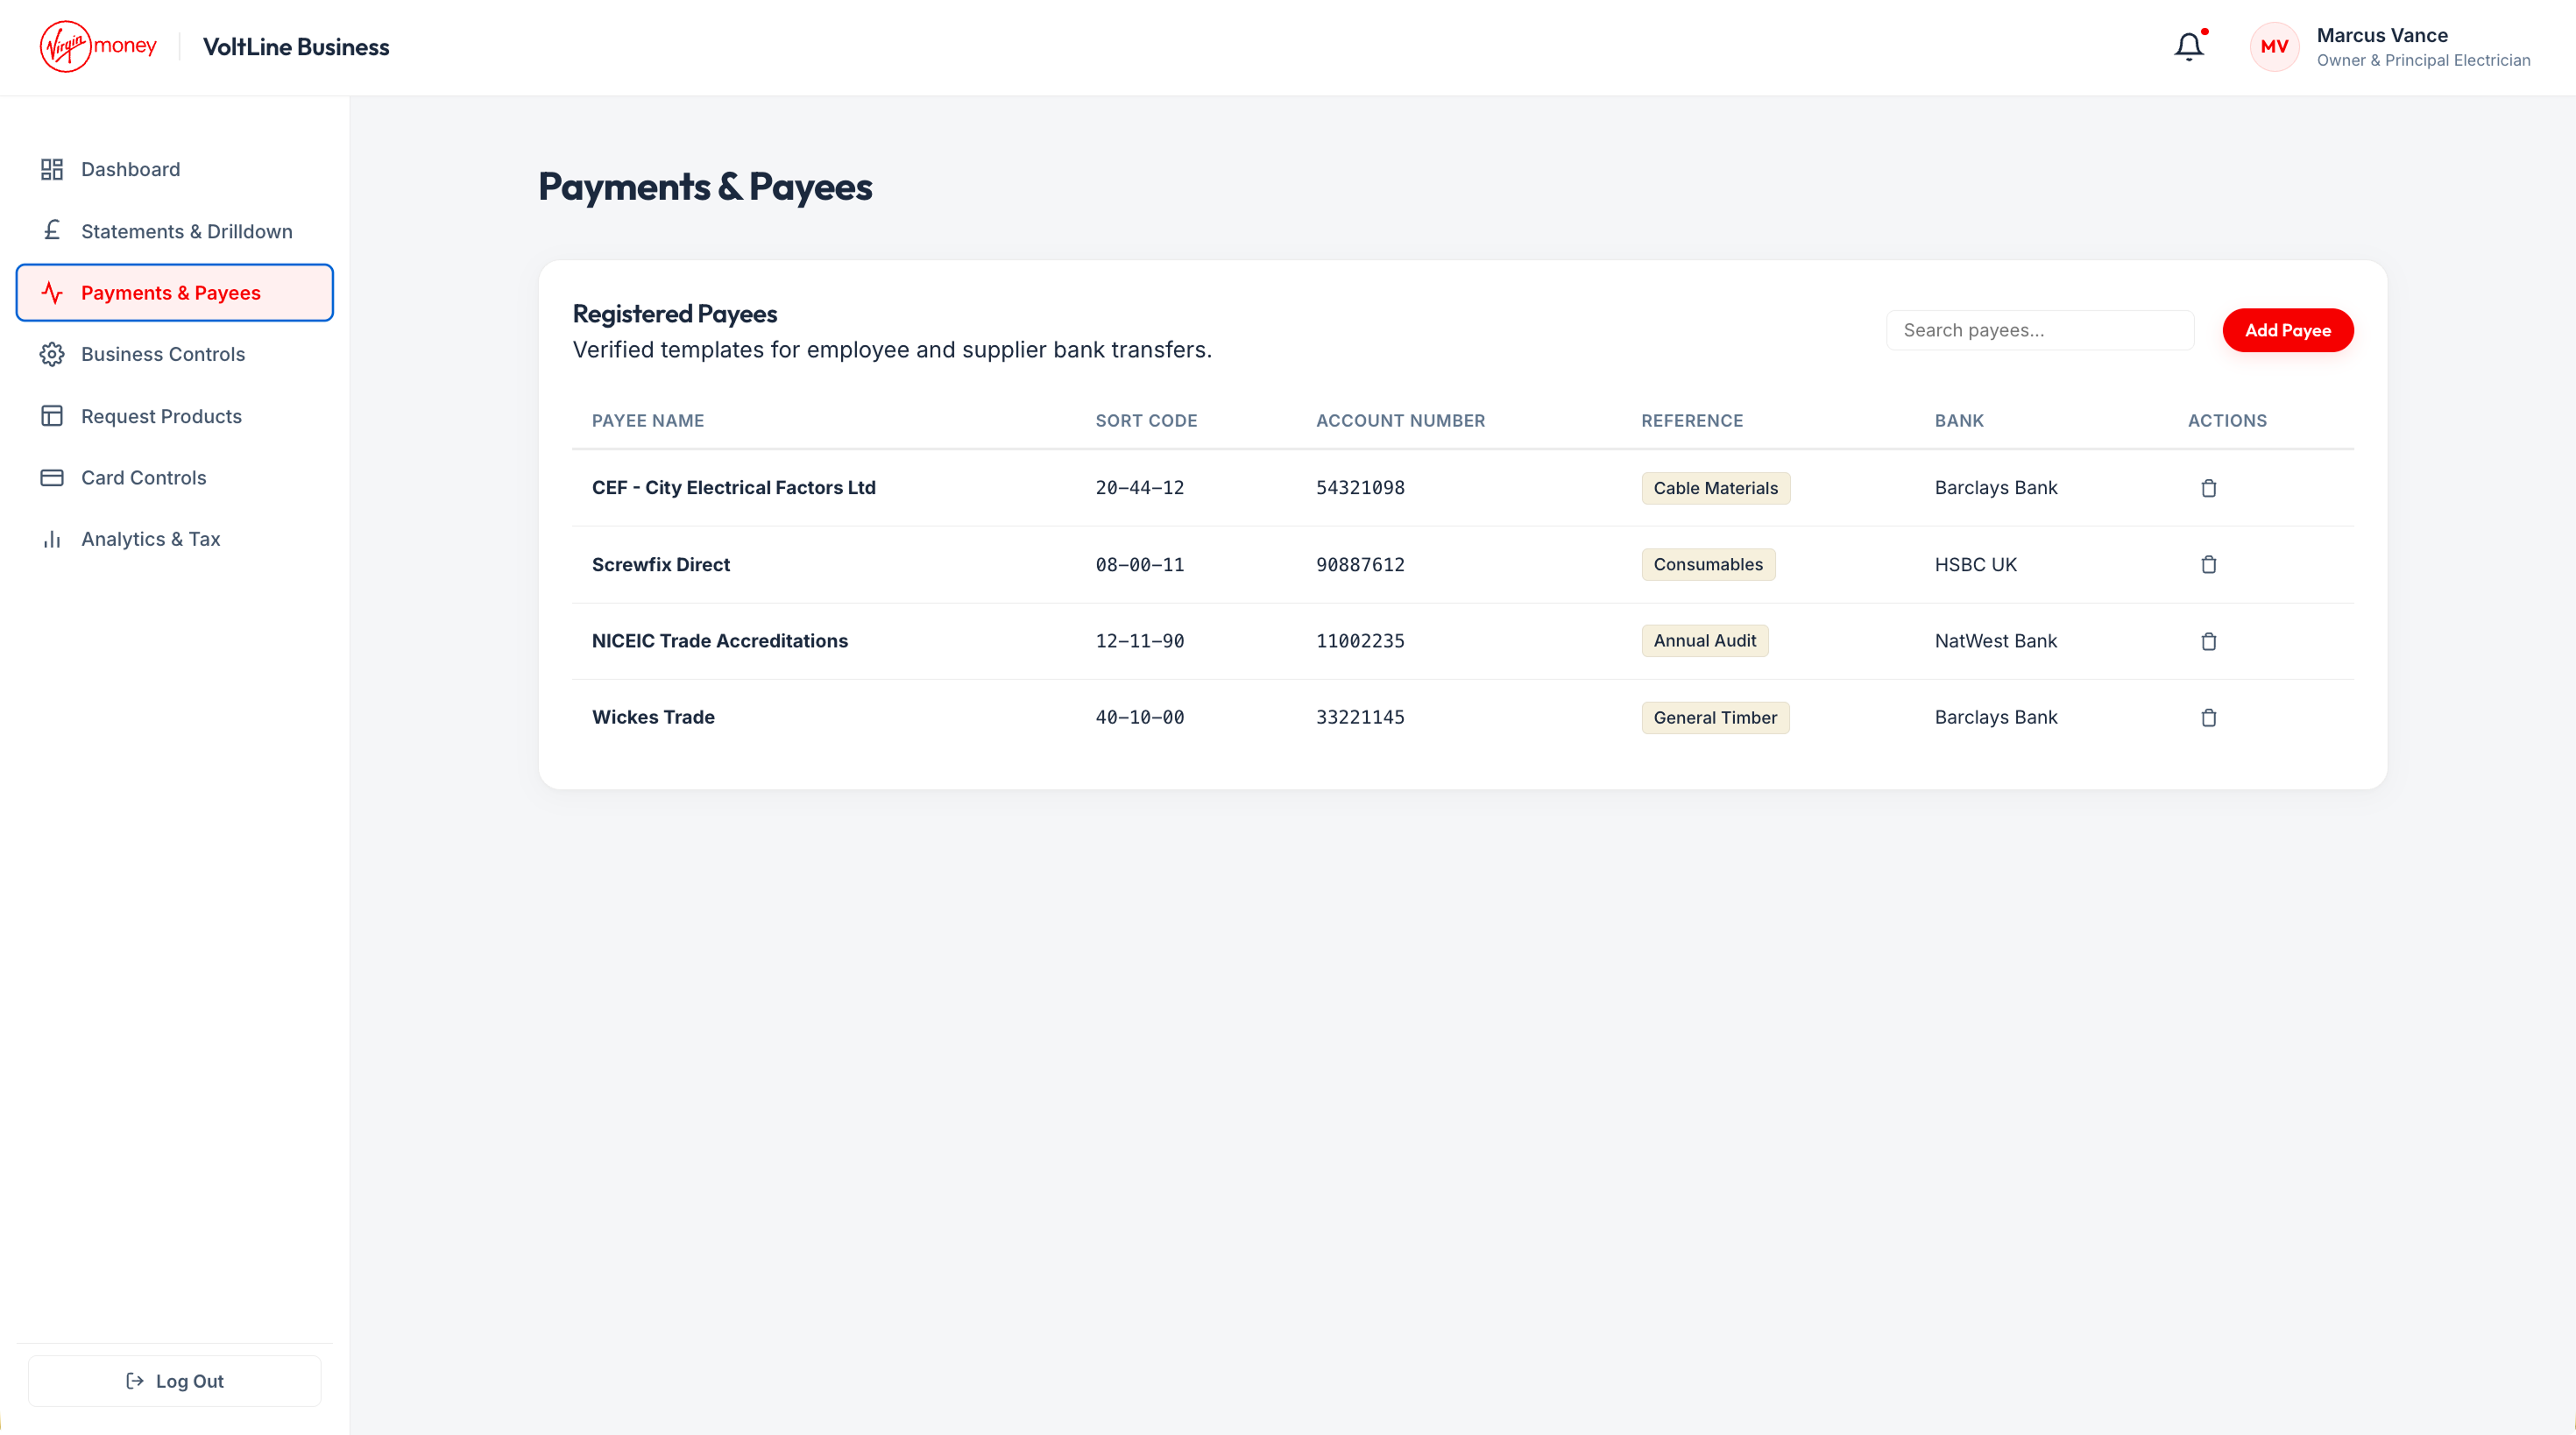Click the Cable Materials reference tag

pos(1715,488)
